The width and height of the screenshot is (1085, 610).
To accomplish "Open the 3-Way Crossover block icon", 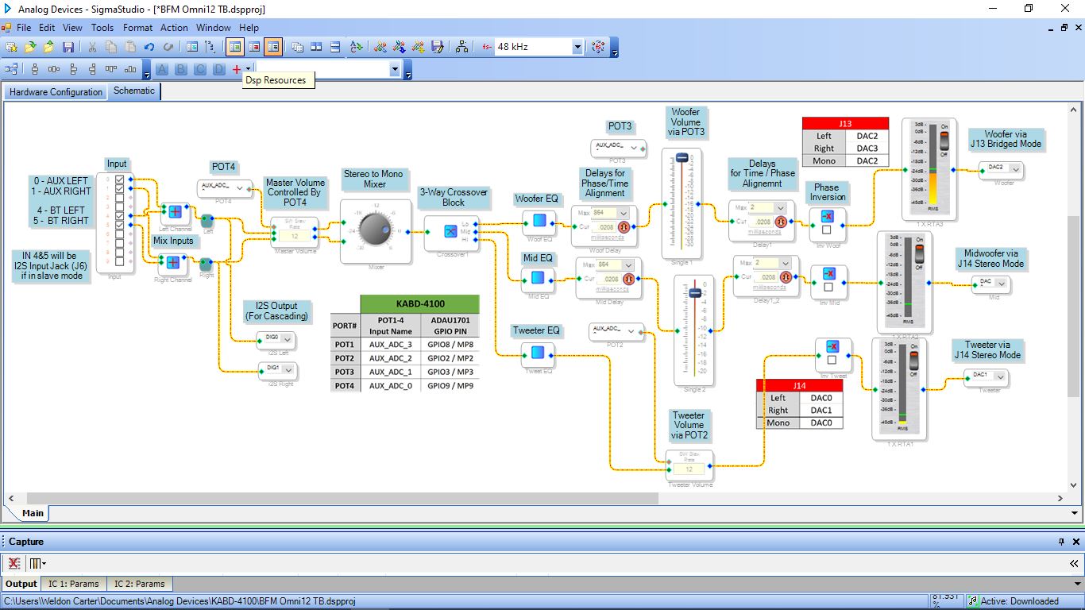I will [449, 231].
